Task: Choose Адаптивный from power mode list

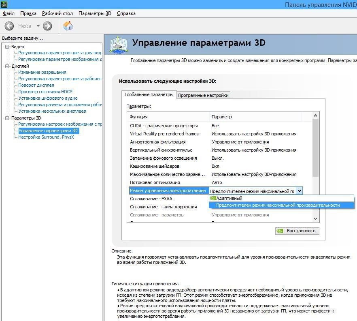Action: pyautogui.click(x=281, y=198)
